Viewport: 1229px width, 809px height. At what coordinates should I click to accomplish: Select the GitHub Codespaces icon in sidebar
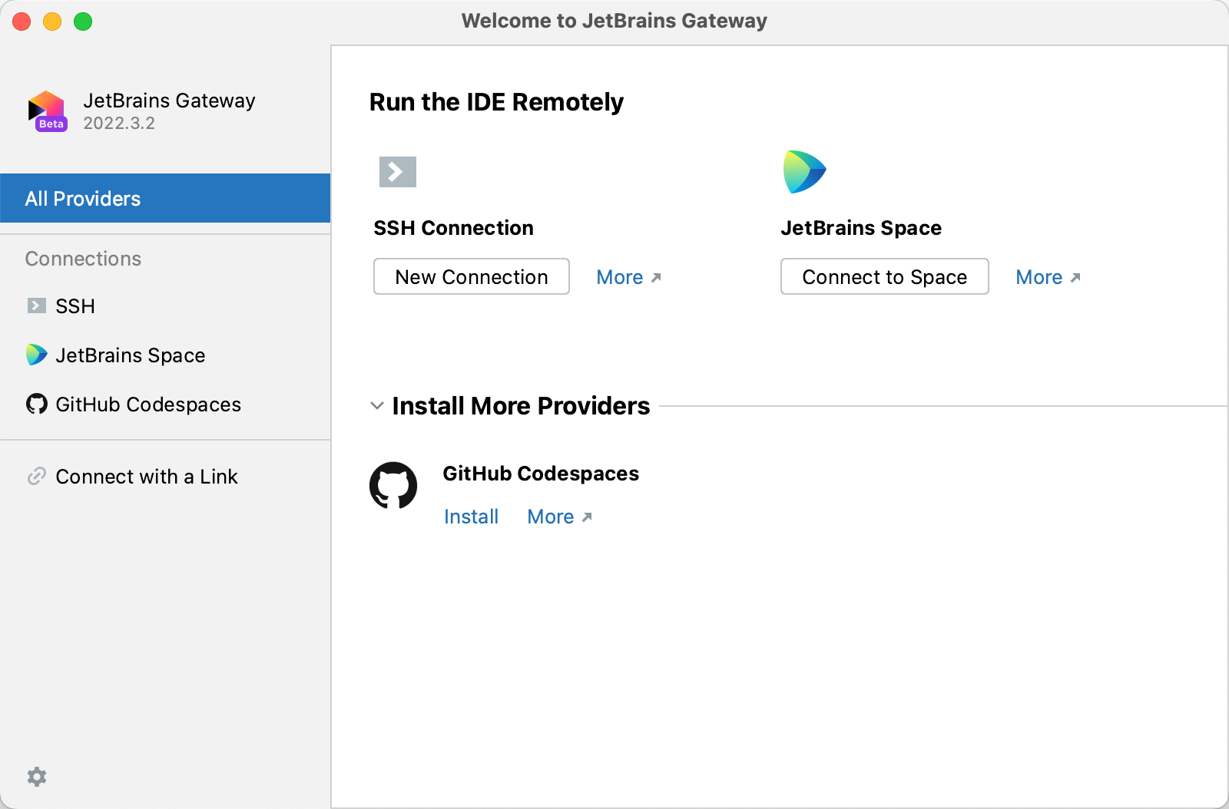[35, 404]
